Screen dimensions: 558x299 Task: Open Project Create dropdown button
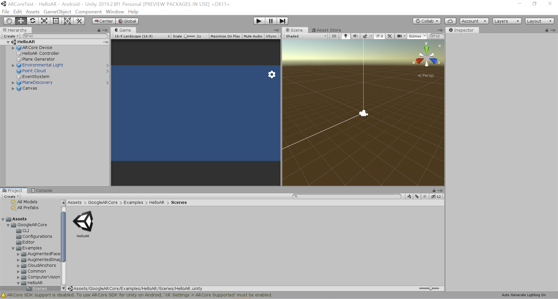(x=11, y=197)
